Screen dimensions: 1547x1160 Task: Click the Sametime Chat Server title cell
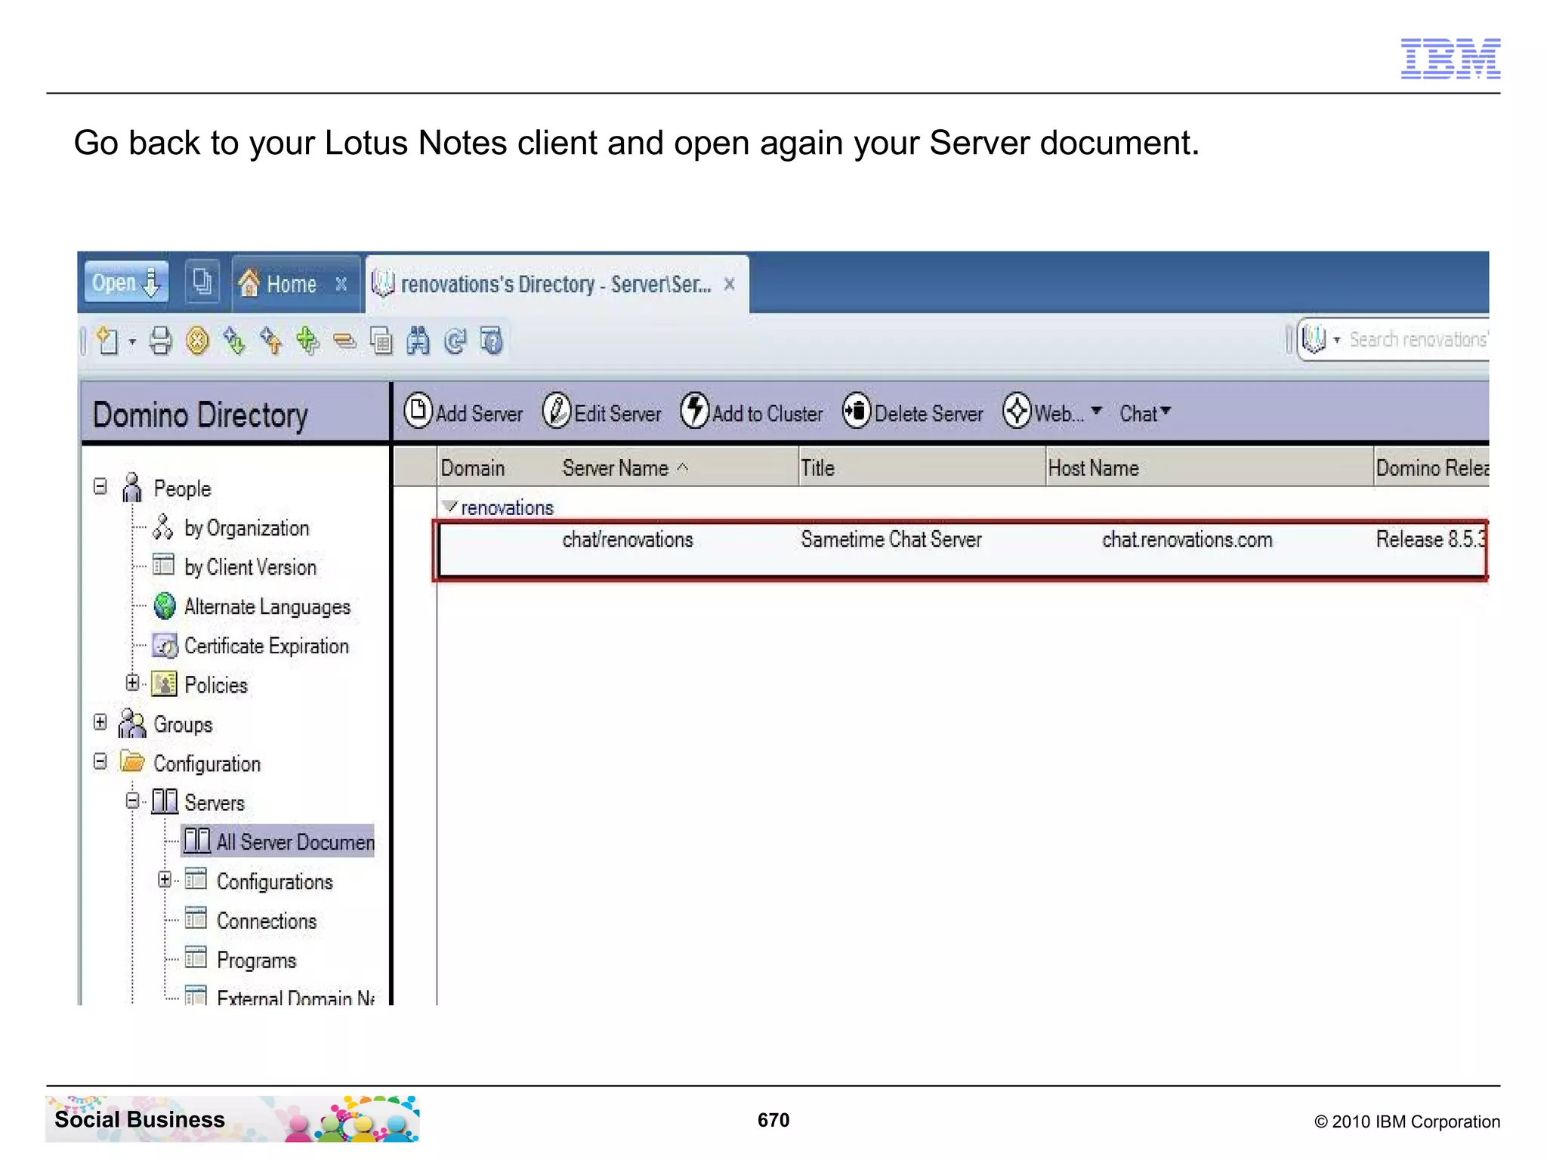click(x=891, y=540)
